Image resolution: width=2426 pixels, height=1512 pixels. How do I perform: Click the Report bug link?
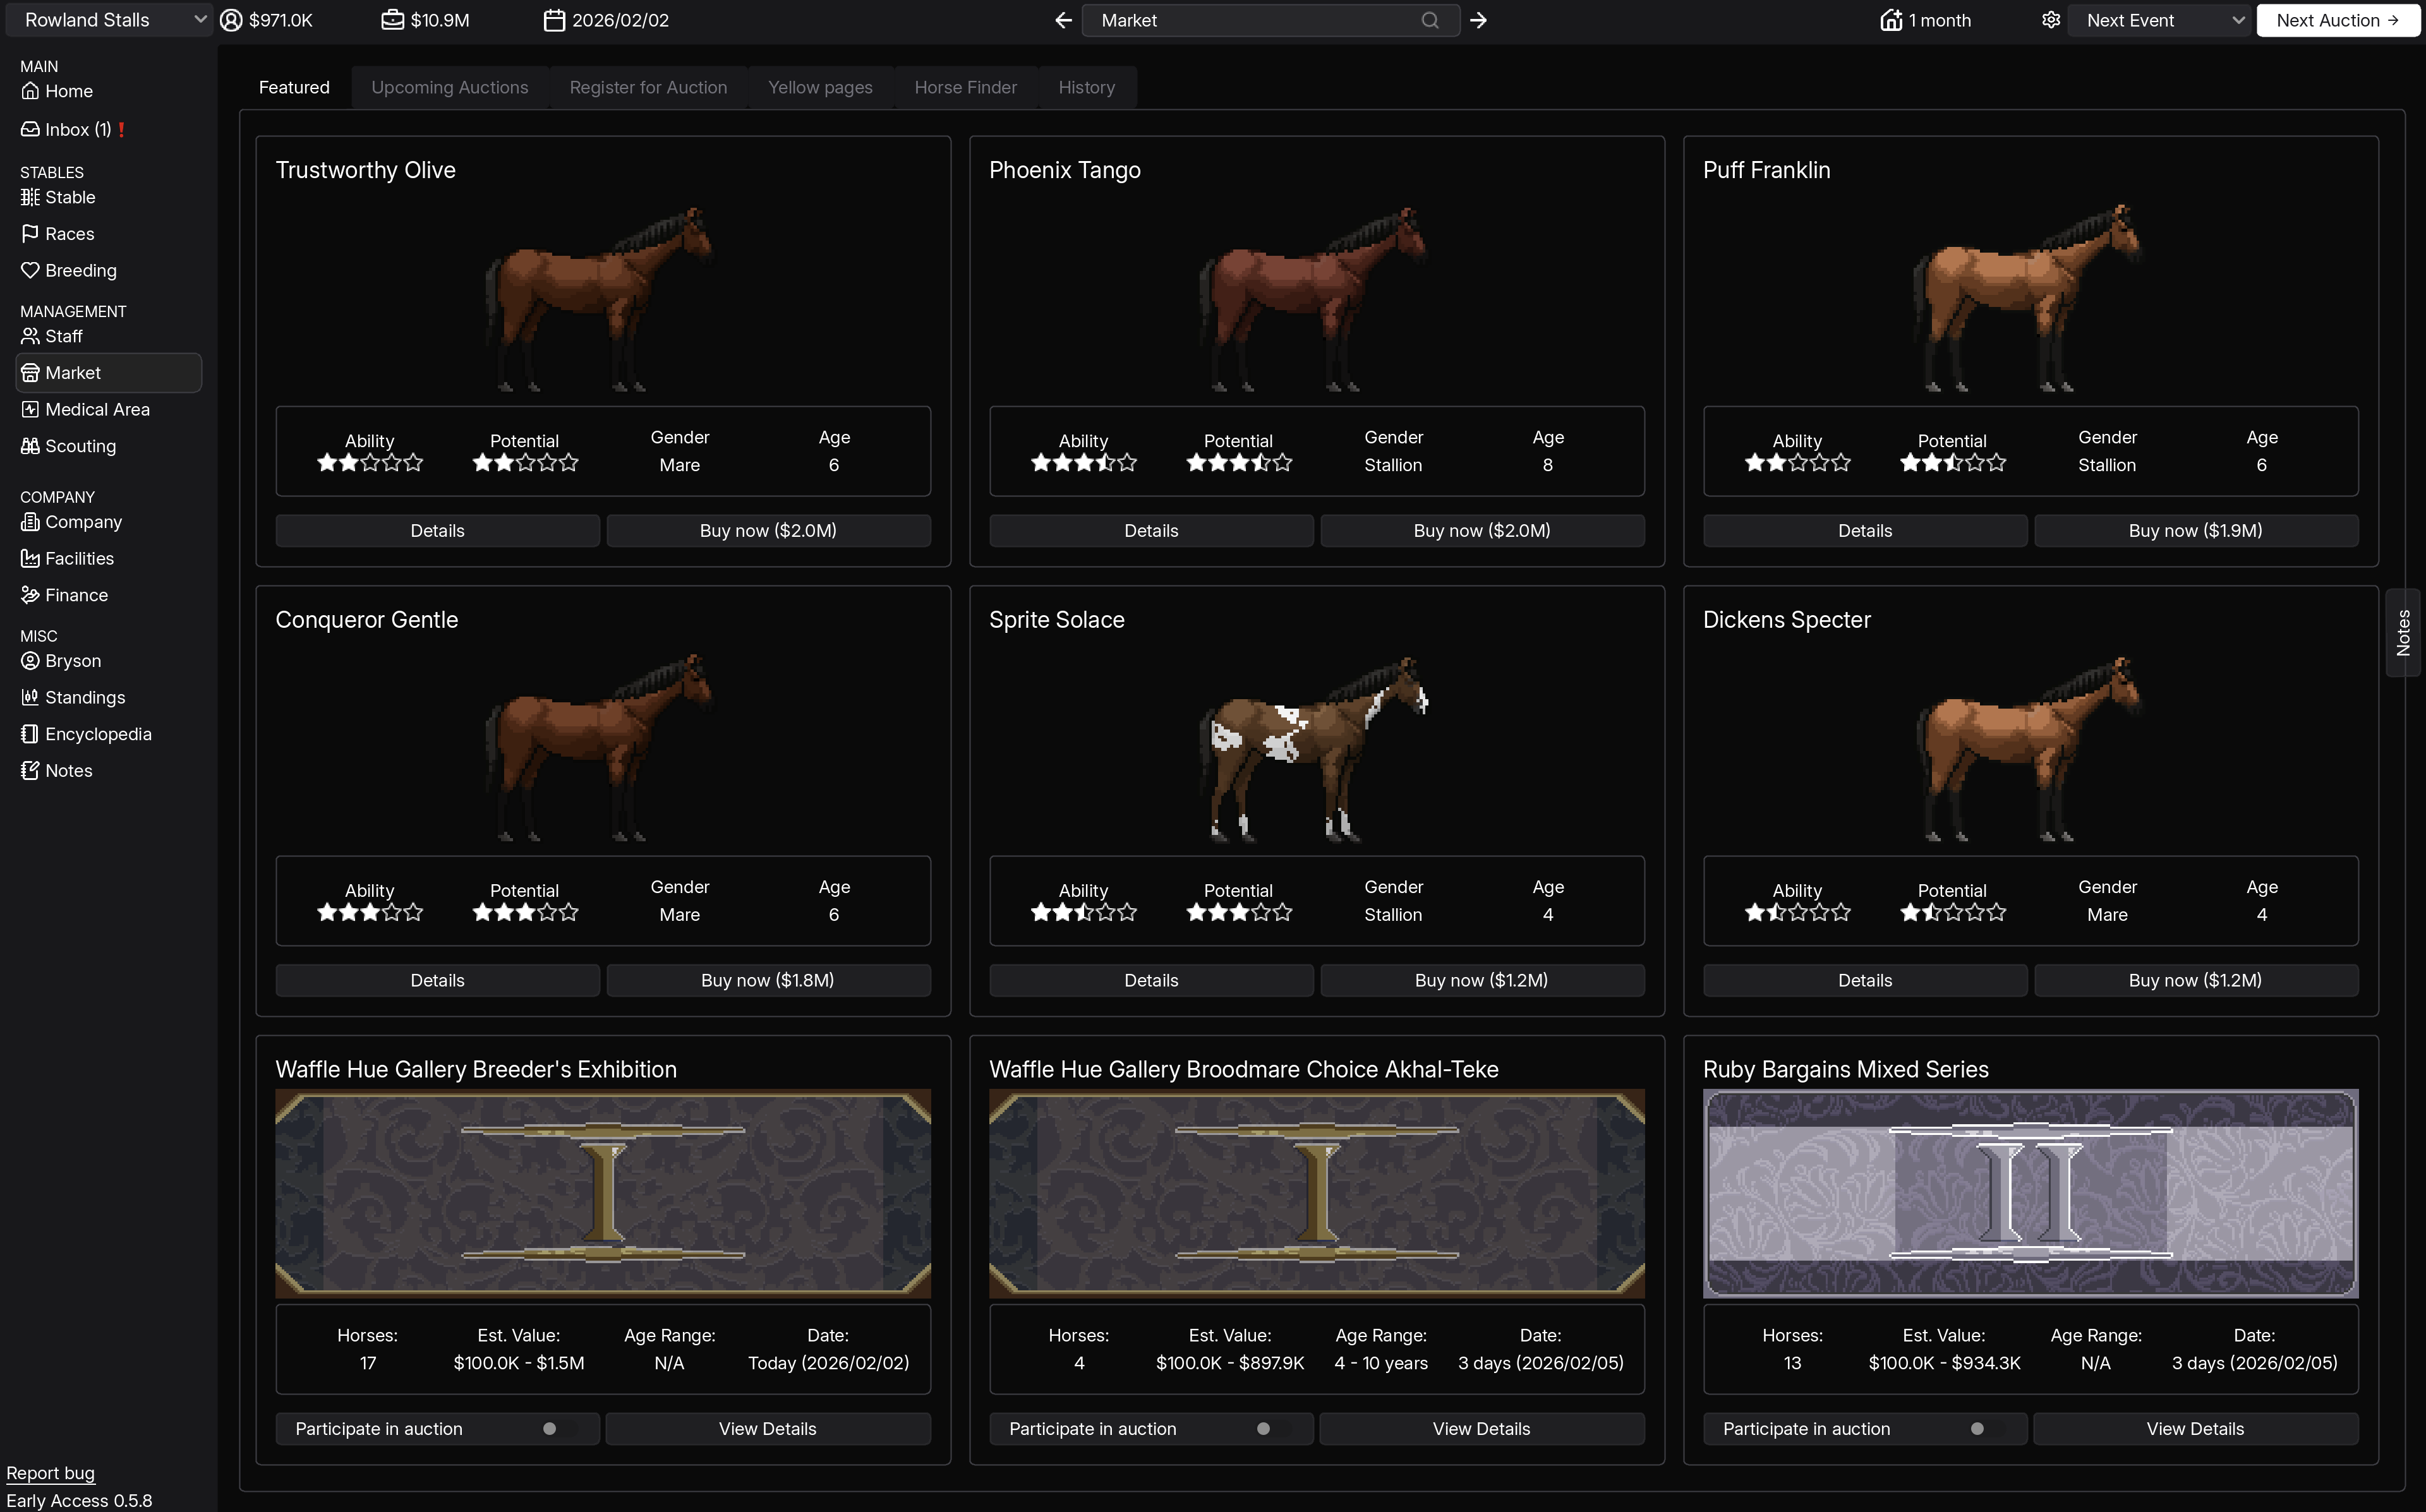50,1473
